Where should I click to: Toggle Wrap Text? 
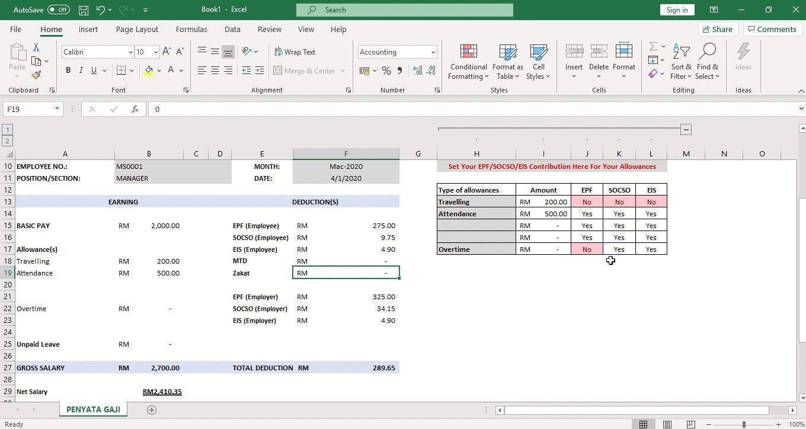pos(295,52)
